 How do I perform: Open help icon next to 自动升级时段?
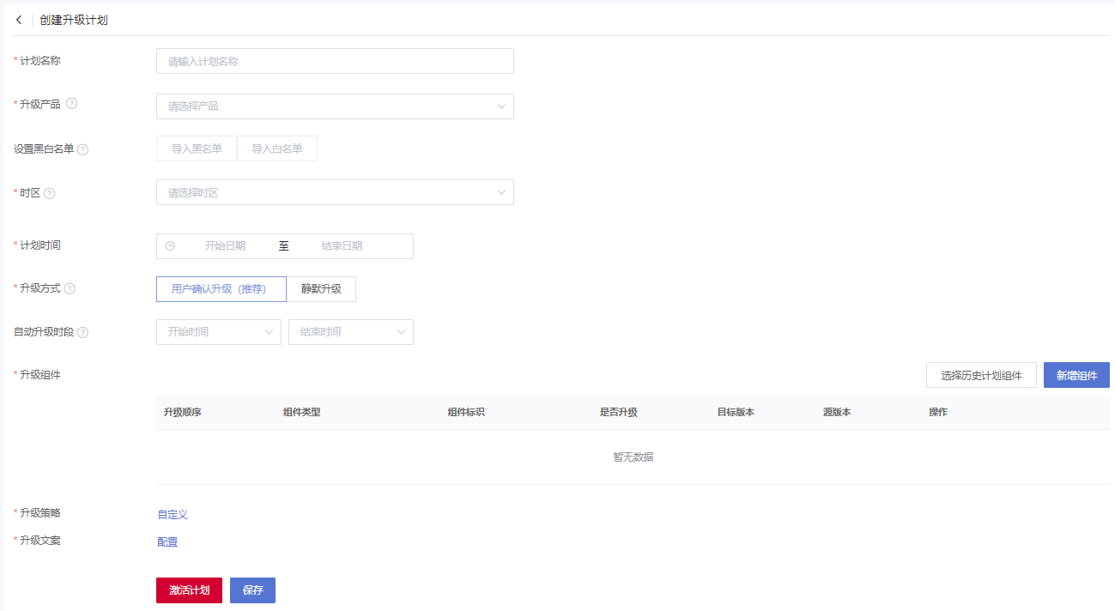point(83,332)
